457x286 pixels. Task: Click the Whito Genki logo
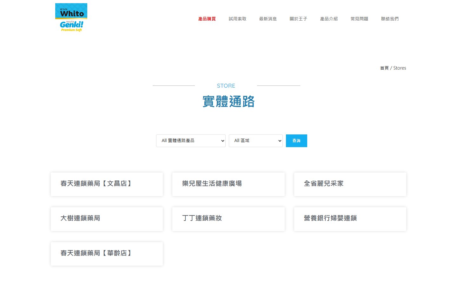pyautogui.click(x=71, y=17)
